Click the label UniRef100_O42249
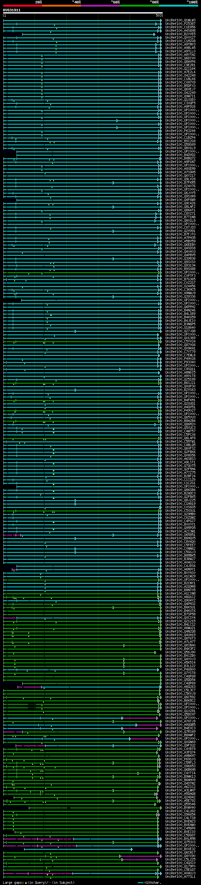 [180, 92]
